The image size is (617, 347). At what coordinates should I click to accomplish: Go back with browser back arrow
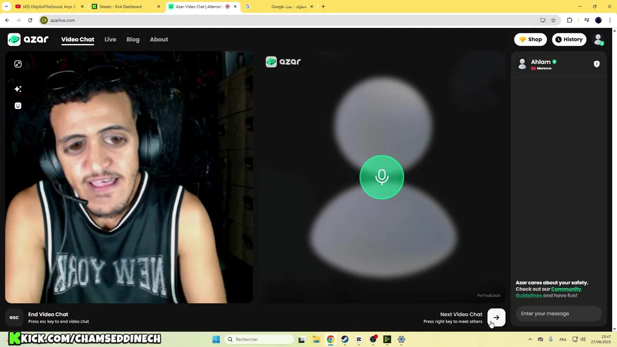click(7, 20)
